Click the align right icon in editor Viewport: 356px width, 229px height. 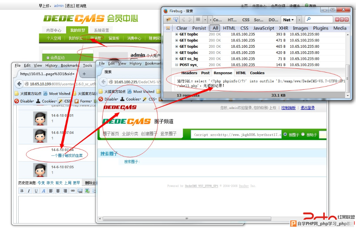coord(65,191)
